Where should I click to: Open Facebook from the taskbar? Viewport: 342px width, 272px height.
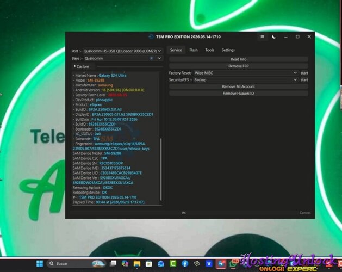click(185, 264)
